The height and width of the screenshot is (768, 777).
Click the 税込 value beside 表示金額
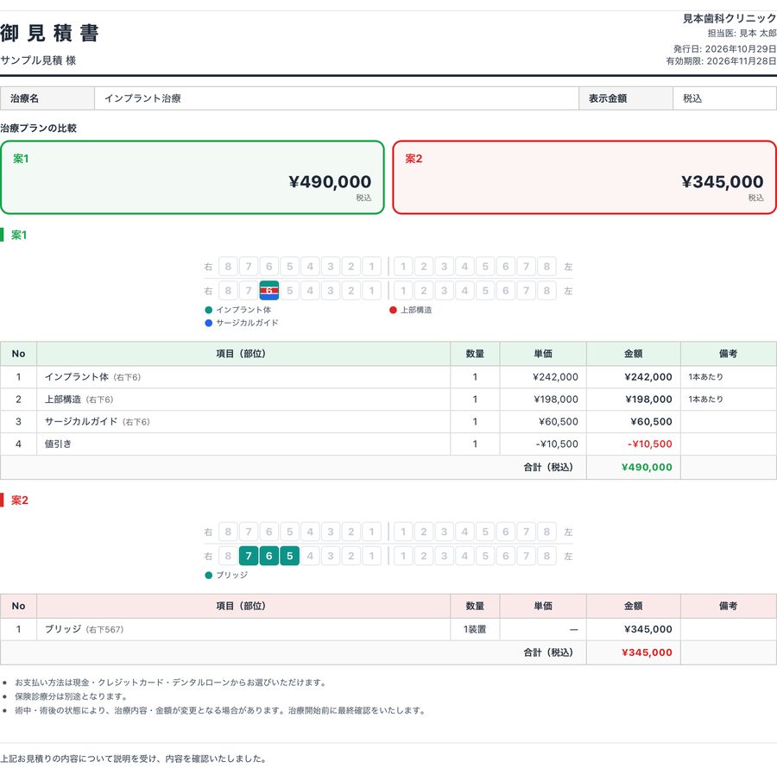coord(724,98)
